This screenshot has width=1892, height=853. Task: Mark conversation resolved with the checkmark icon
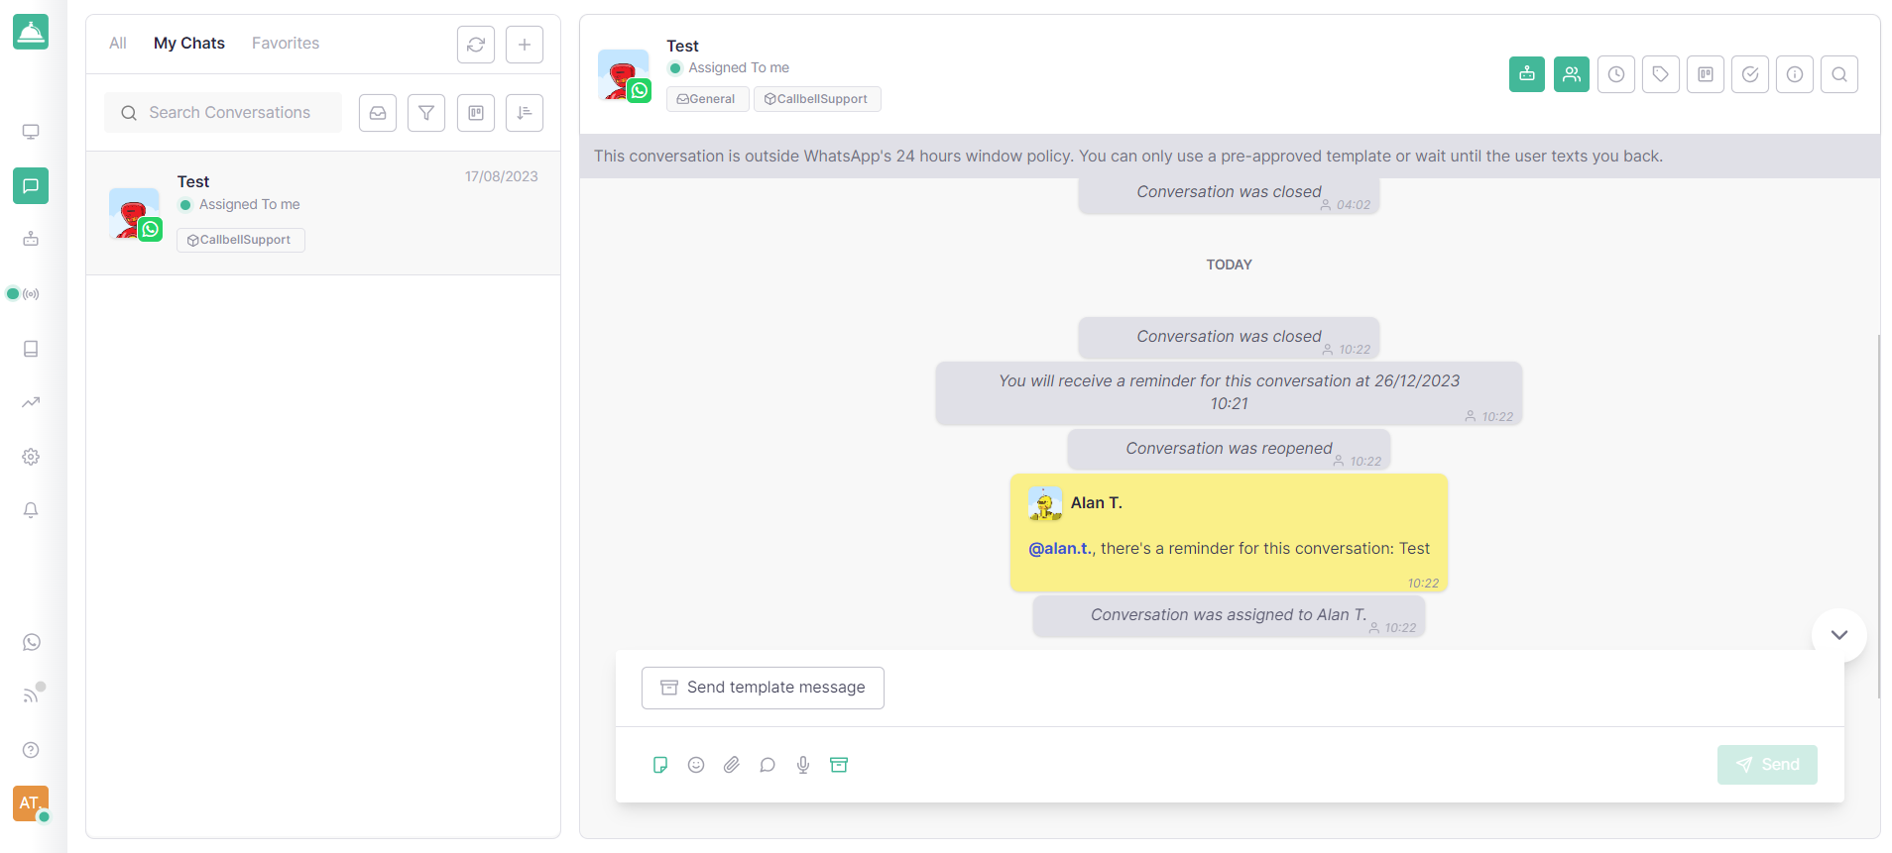coord(1750,74)
